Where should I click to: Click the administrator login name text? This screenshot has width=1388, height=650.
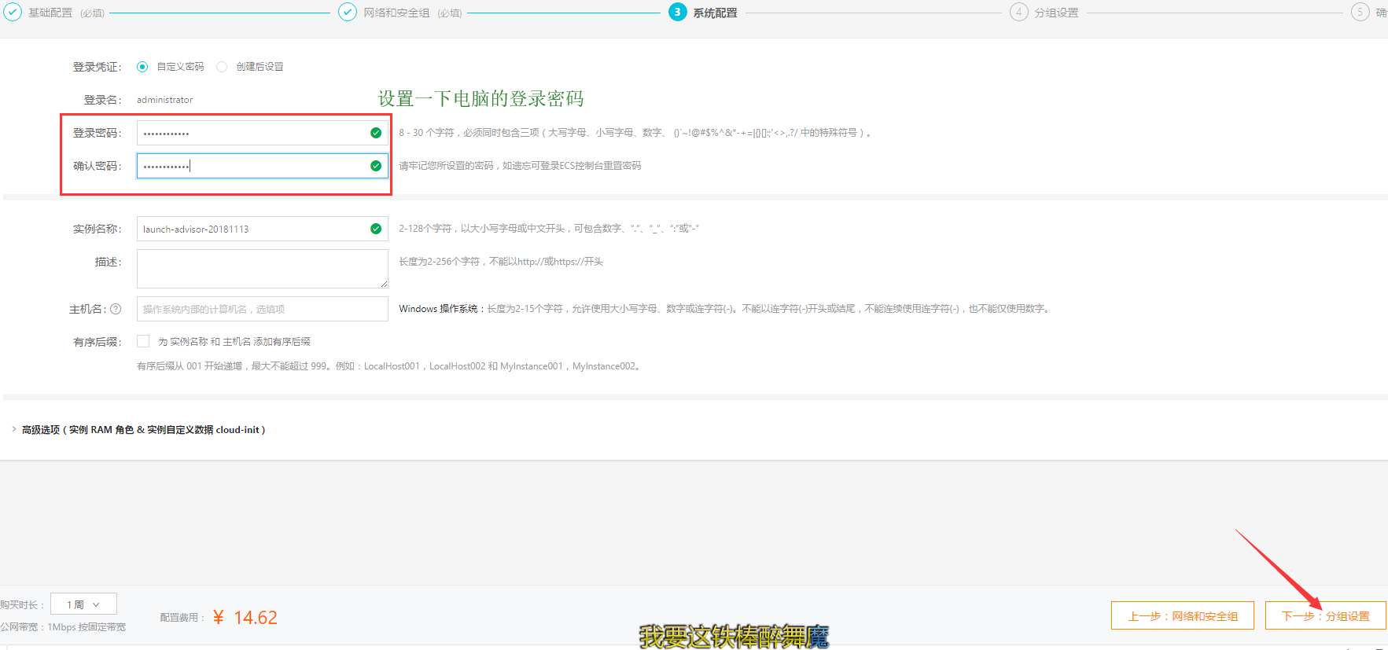pyautogui.click(x=164, y=100)
